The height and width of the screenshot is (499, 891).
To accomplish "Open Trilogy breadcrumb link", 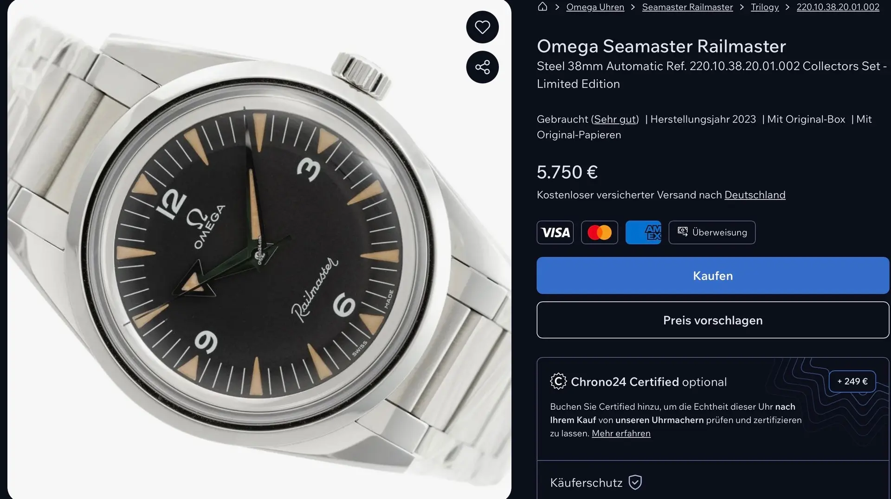I will click(765, 7).
